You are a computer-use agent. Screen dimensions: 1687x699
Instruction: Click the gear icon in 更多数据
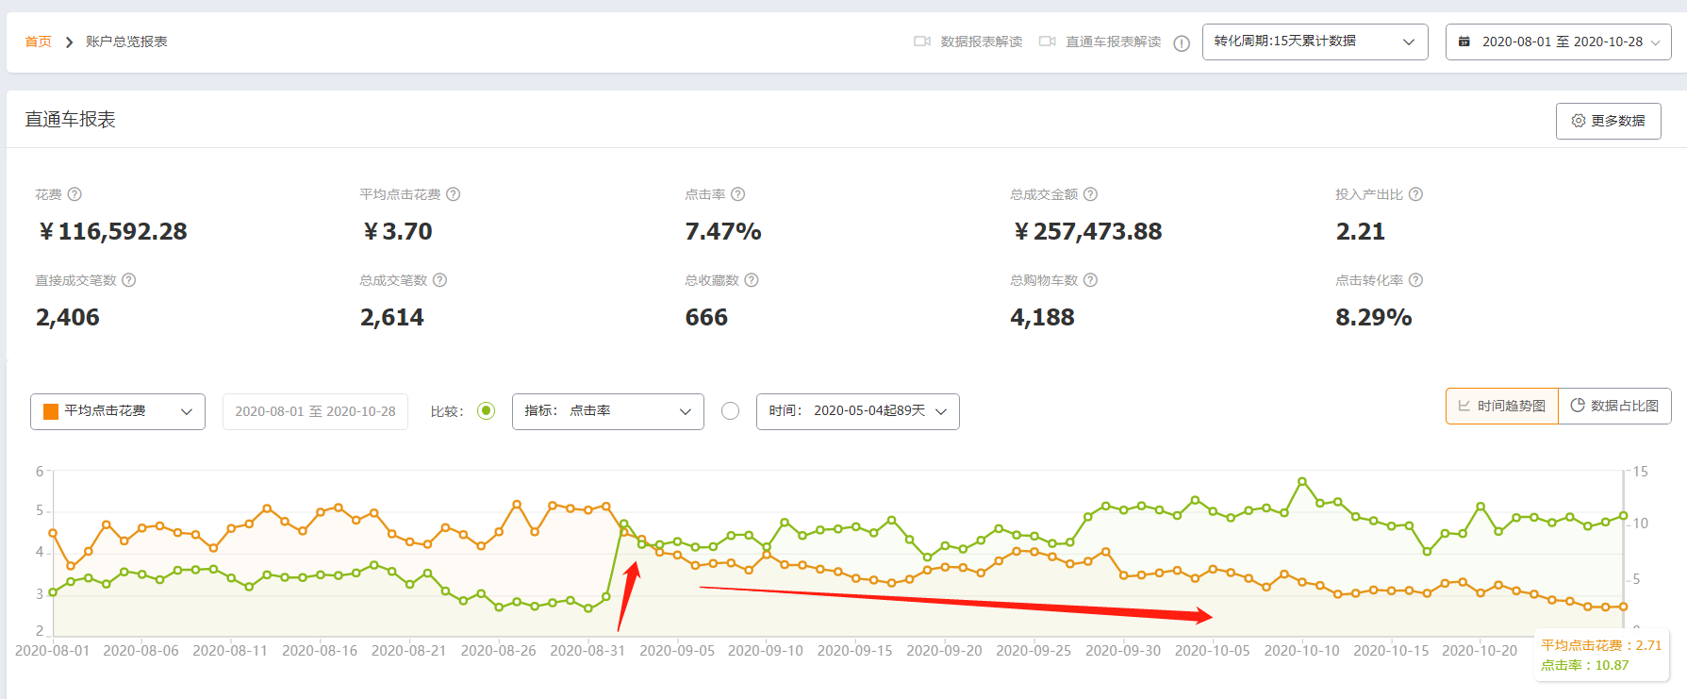pyautogui.click(x=1579, y=121)
